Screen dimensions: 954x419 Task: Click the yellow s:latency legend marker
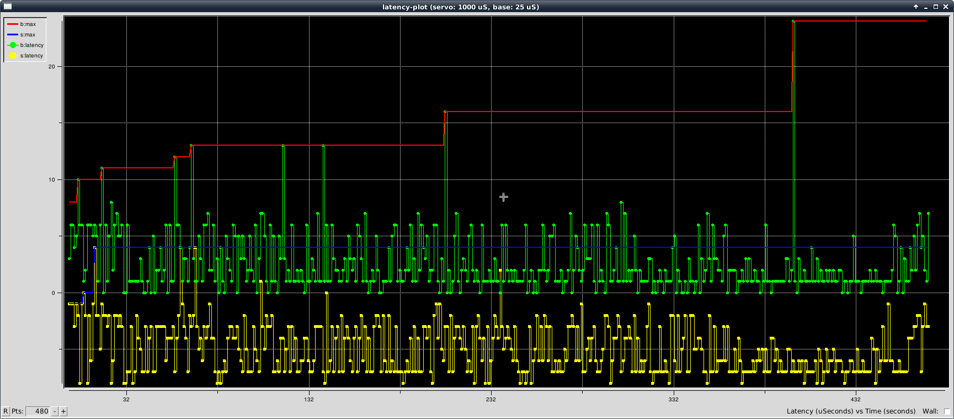point(13,56)
